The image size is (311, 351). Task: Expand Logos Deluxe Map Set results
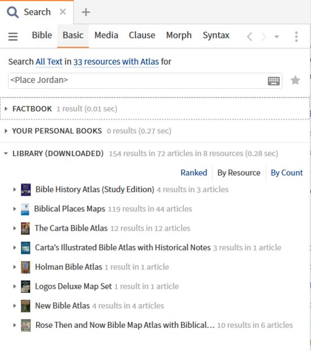(x=15, y=287)
